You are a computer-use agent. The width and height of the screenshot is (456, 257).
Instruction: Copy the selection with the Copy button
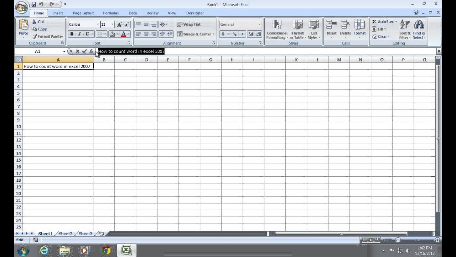click(x=39, y=29)
